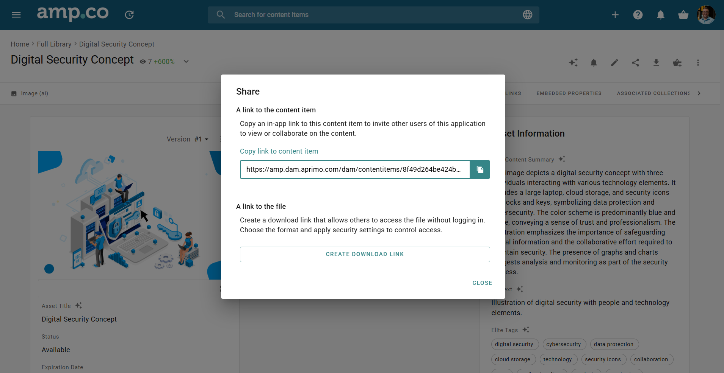
Task: Click the Digital Security Concept image preview
Action: pos(129,215)
